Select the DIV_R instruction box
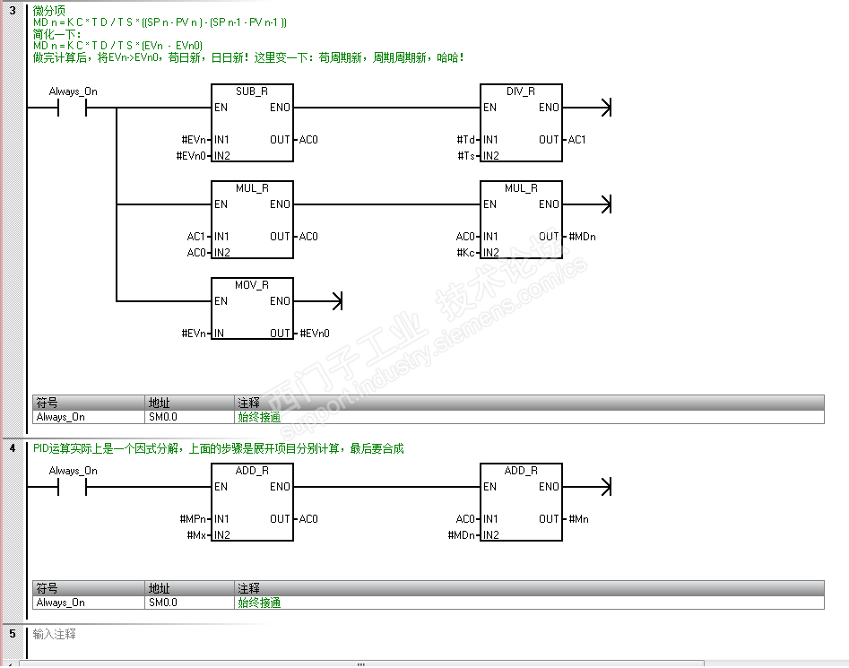Image resolution: width=849 pixels, height=668 pixels. click(521, 123)
